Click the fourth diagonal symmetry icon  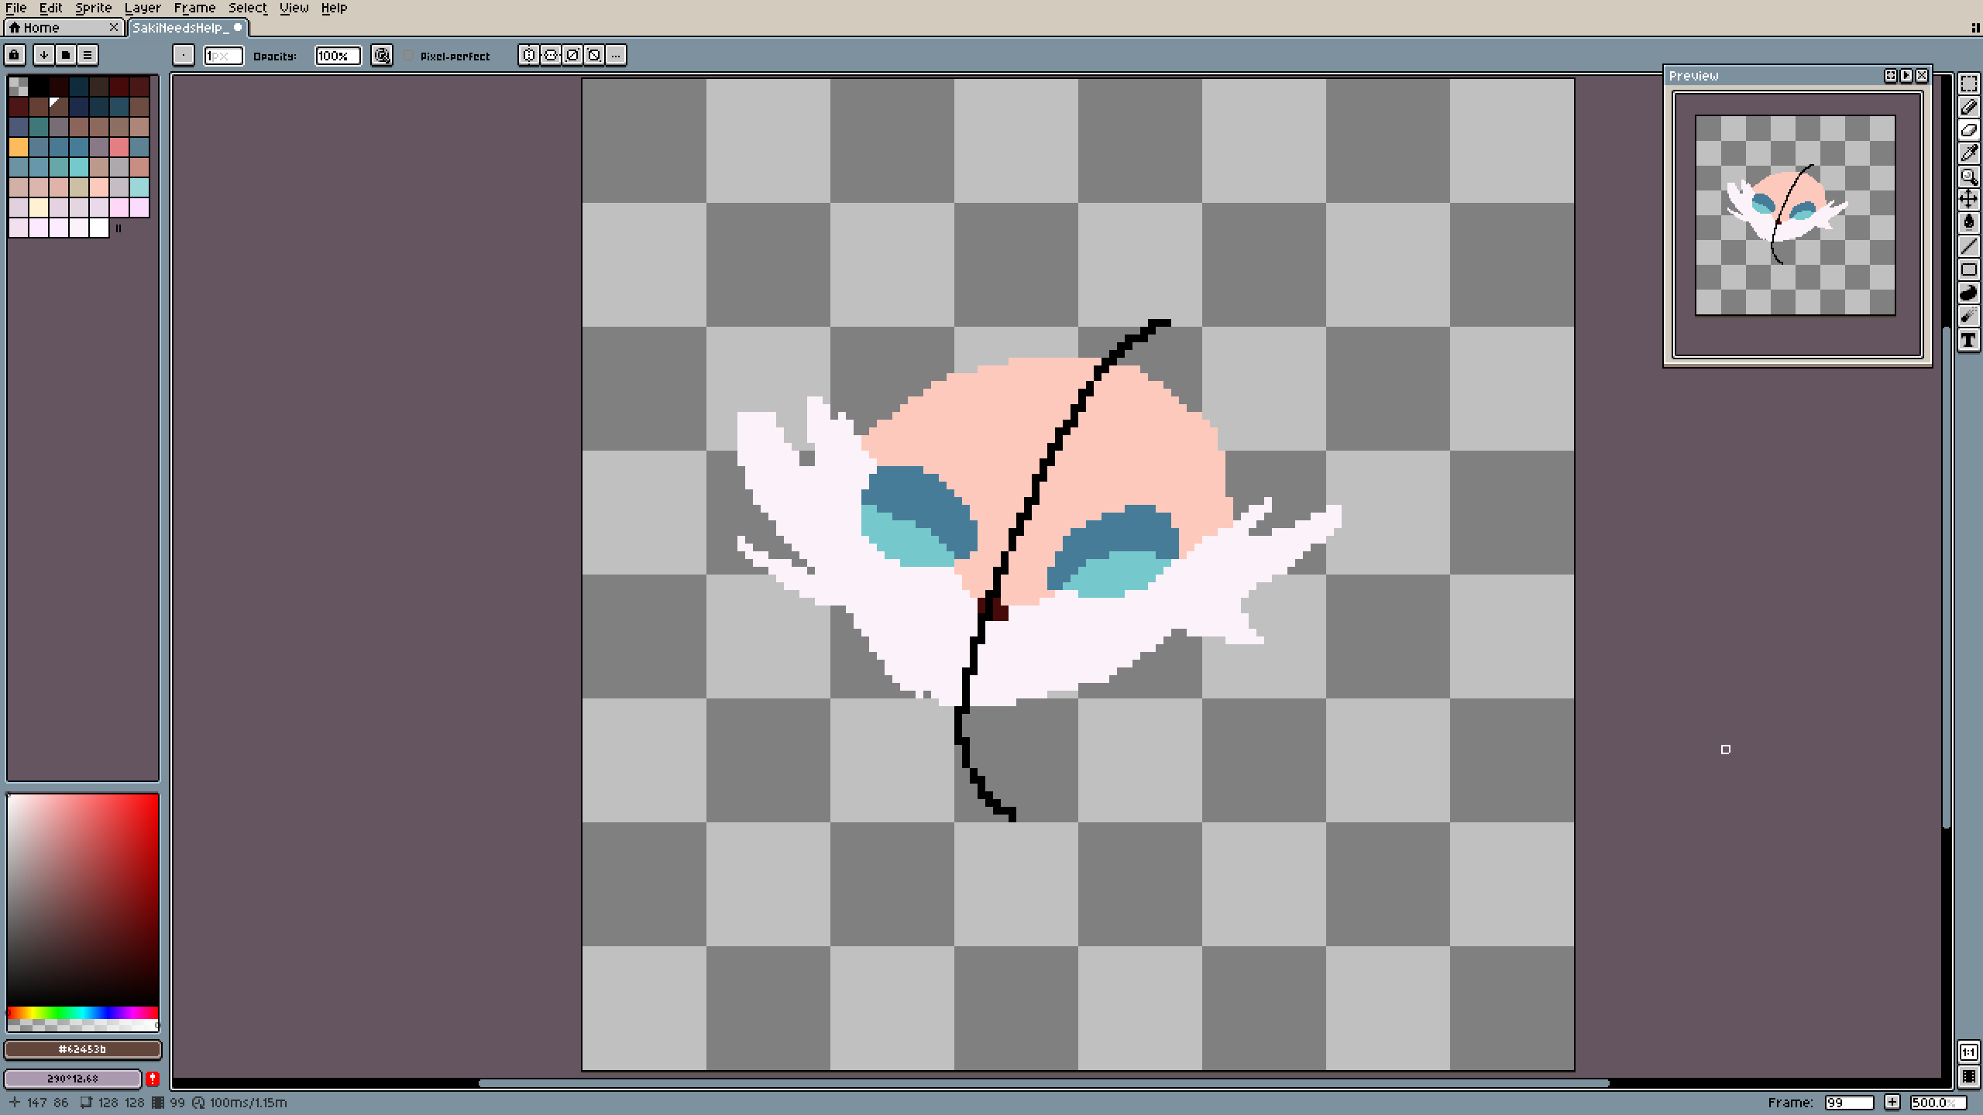click(594, 55)
